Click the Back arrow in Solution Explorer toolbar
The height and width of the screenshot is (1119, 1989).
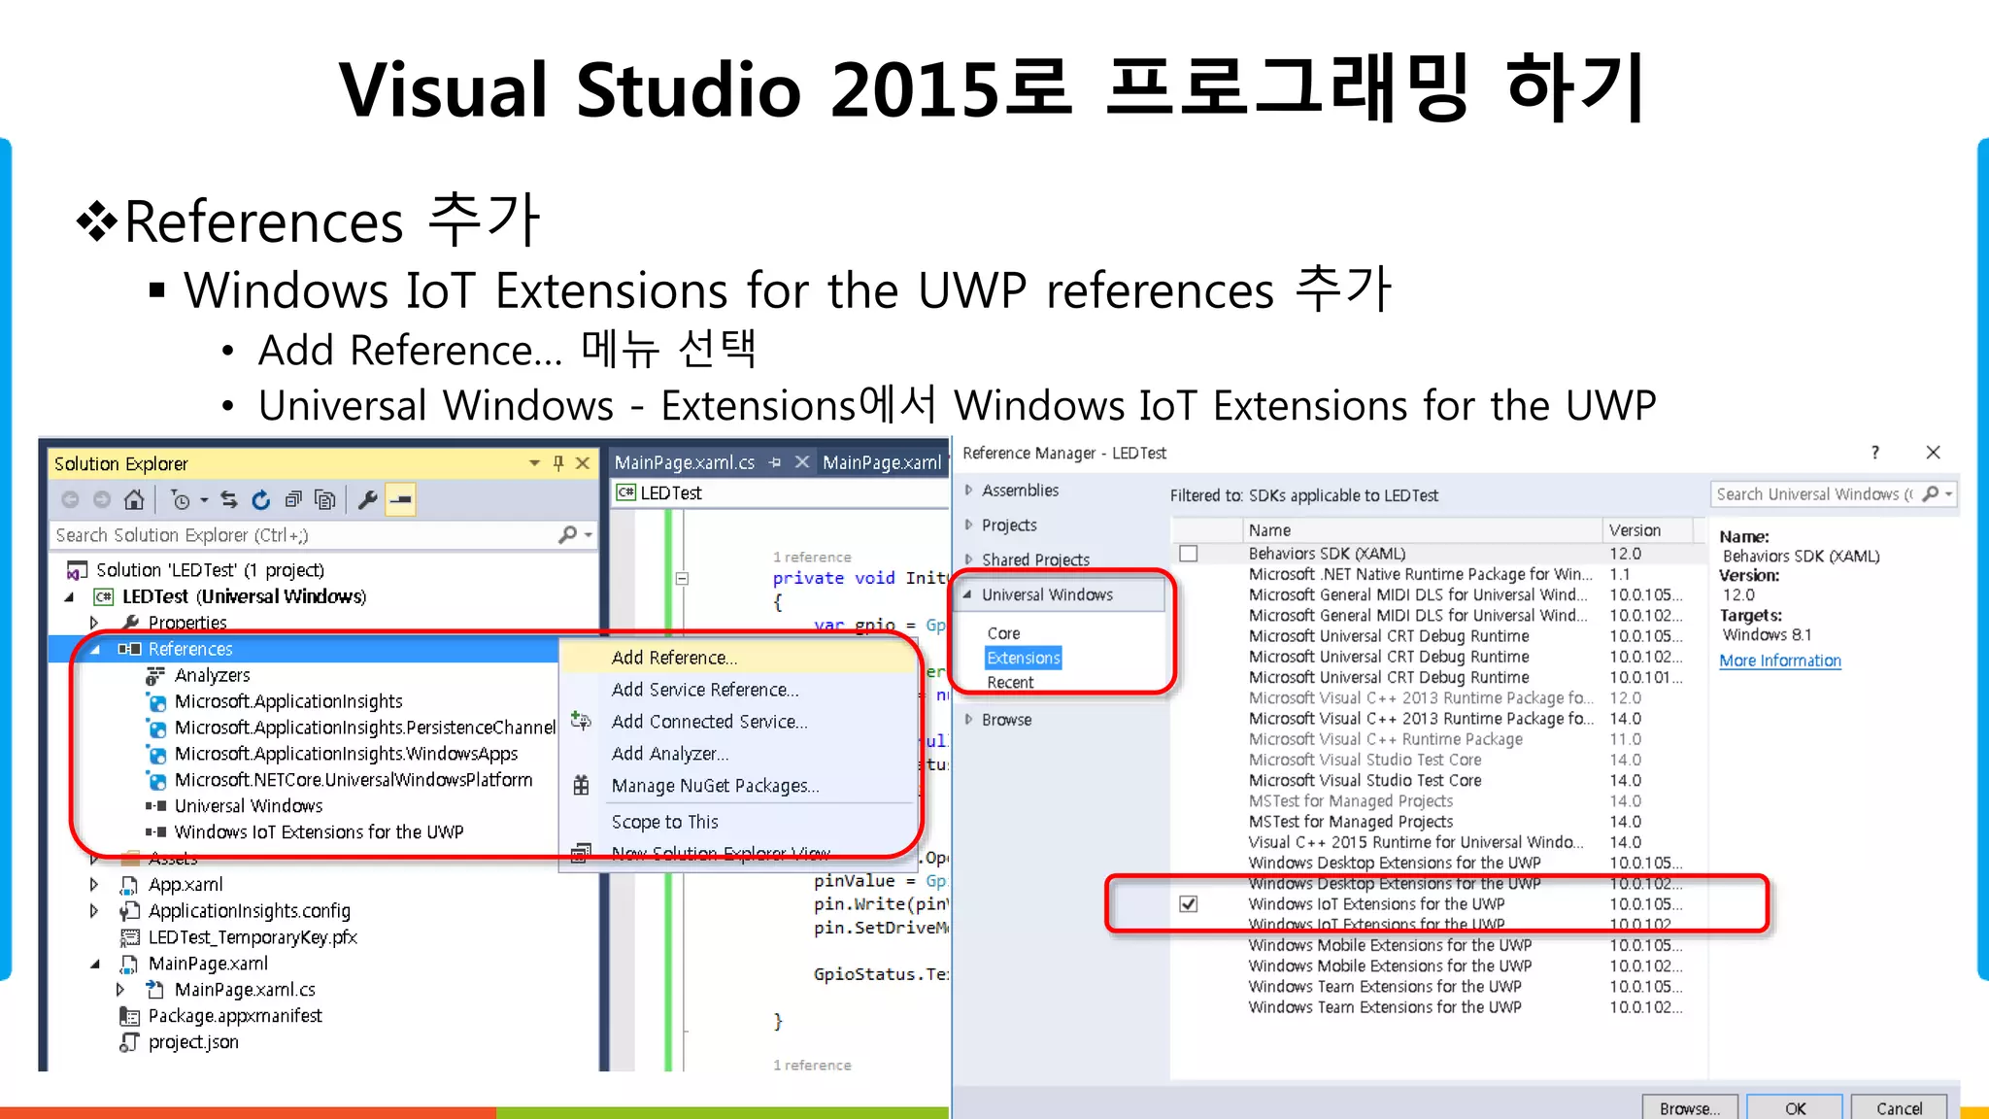(x=70, y=500)
